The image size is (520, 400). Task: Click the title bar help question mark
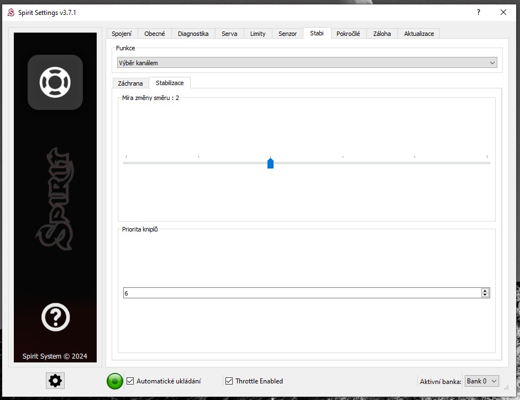click(479, 12)
